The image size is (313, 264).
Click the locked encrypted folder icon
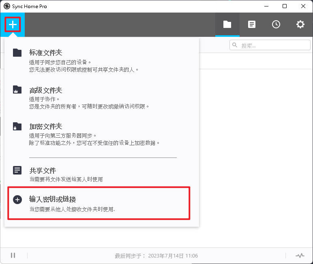17,126
